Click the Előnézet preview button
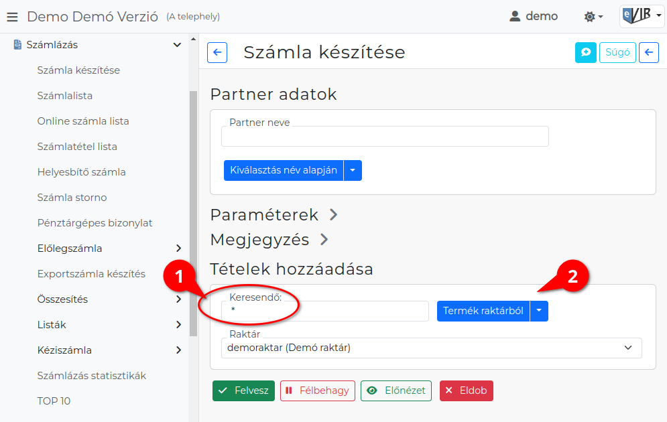Image resolution: width=667 pixels, height=422 pixels. pos(396,391)
